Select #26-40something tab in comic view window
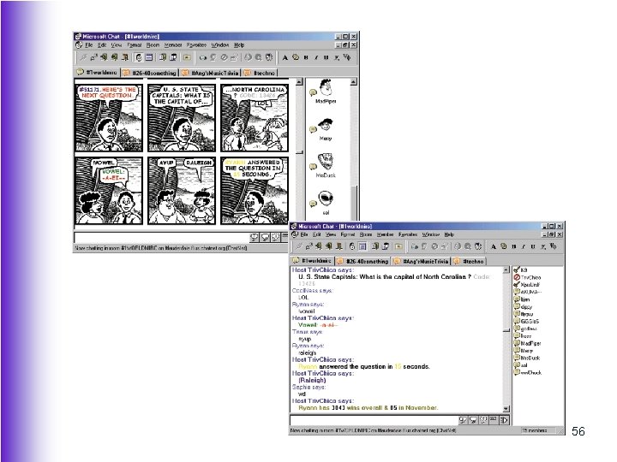 pos(149,73)
